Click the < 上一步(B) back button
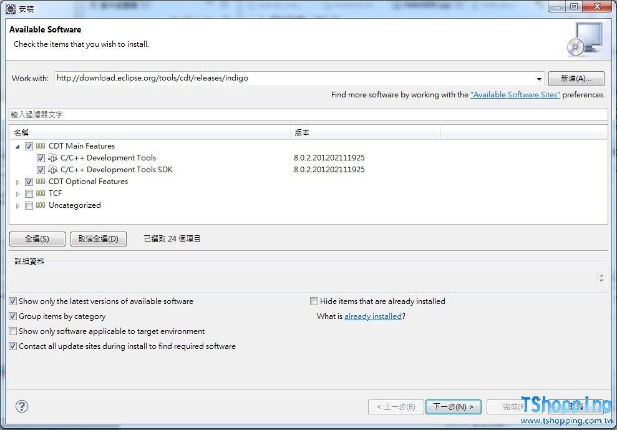Viewport: 617px width, 430px height. [396, 406]
